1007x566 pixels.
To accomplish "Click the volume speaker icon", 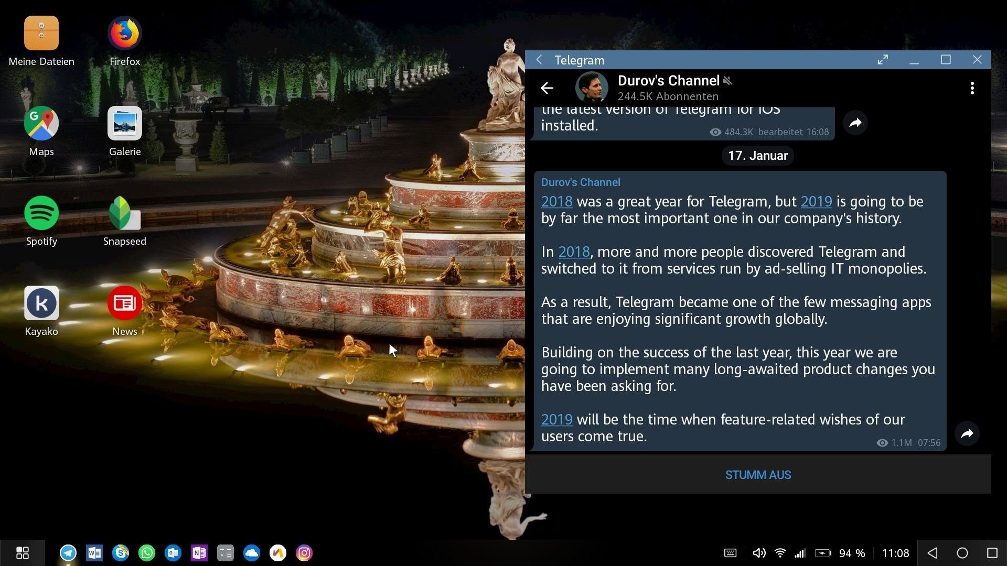I will point(759,553).
